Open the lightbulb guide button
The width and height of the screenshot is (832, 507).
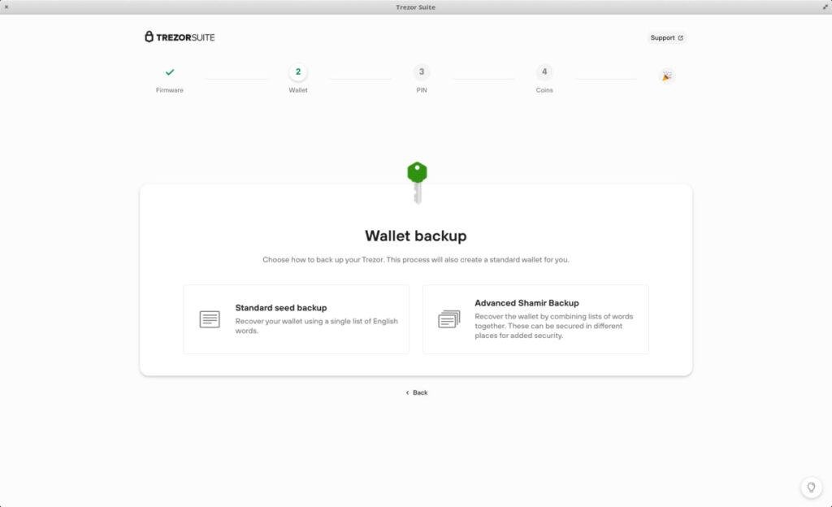pos(811,487)
